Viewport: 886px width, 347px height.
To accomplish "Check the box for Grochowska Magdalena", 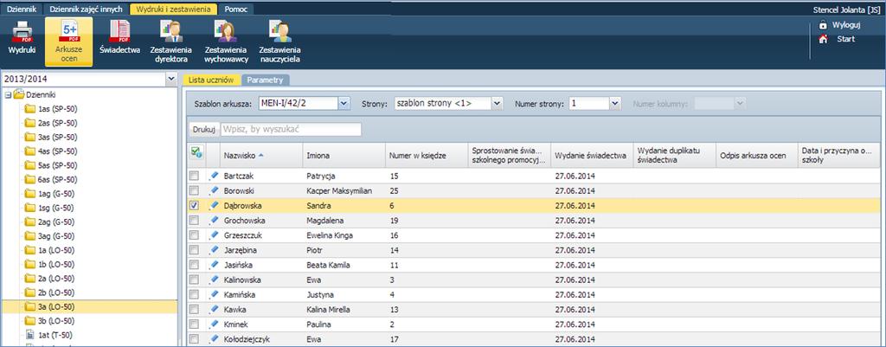I will tap(194, 221).
